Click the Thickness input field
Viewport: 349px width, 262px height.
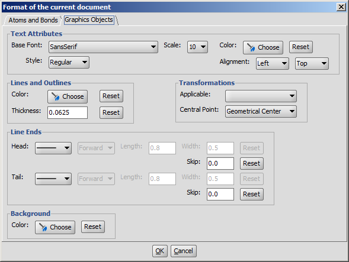coord(68,112)
